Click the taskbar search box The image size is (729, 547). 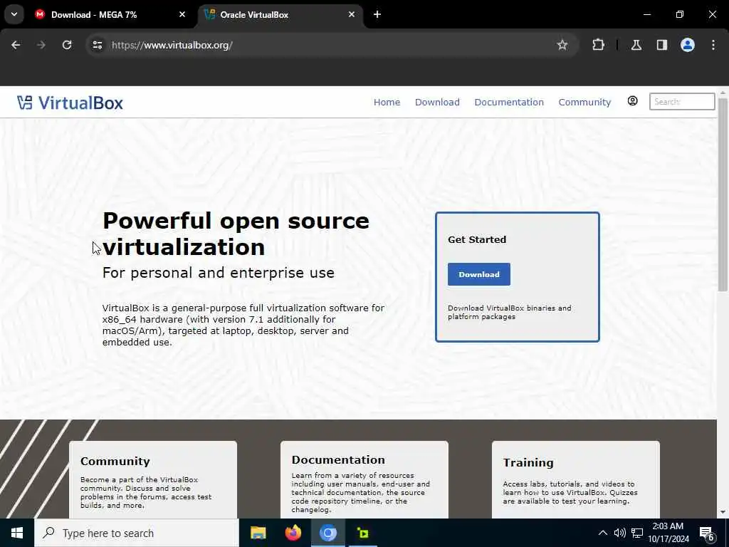(137, 533)
